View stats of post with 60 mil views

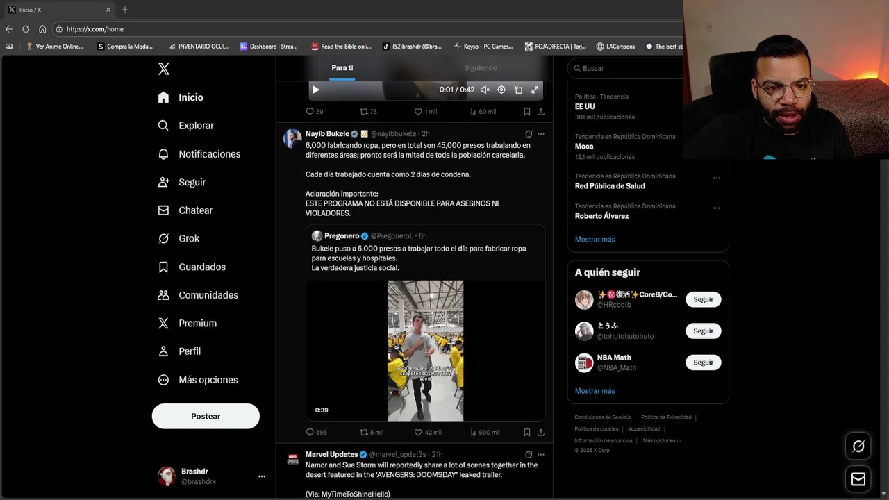coord(483,111)
